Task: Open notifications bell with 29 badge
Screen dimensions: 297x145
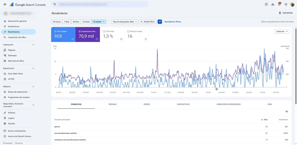Action: (279, 4)
